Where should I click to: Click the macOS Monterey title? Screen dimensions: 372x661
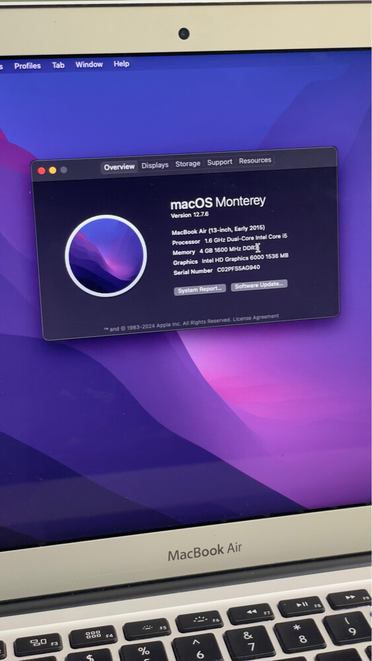218,202
